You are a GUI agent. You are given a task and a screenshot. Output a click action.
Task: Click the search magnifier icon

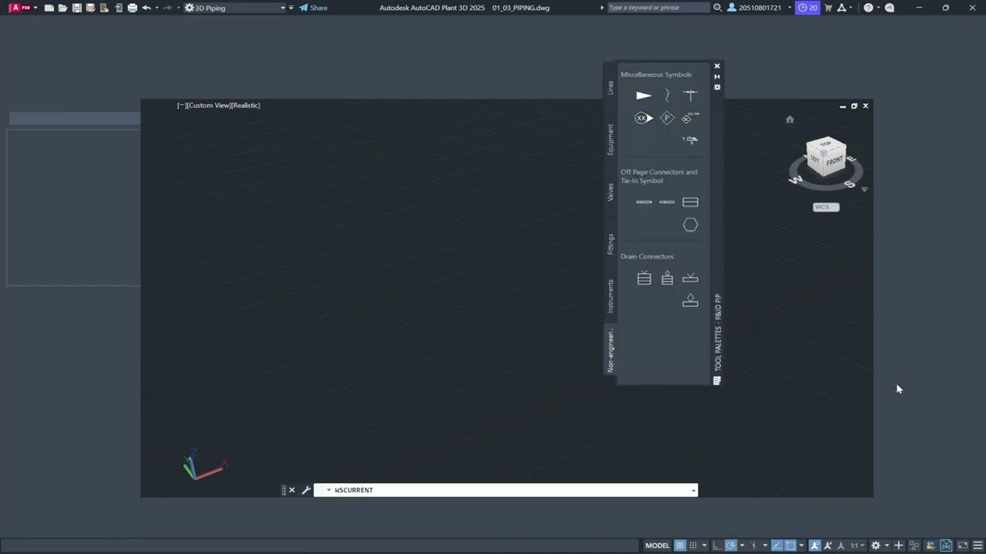click(717, 8)
